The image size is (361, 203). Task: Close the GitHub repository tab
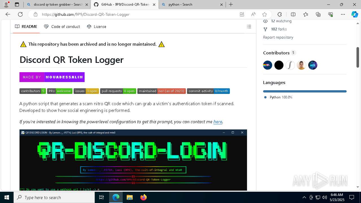tap(154, 5)
